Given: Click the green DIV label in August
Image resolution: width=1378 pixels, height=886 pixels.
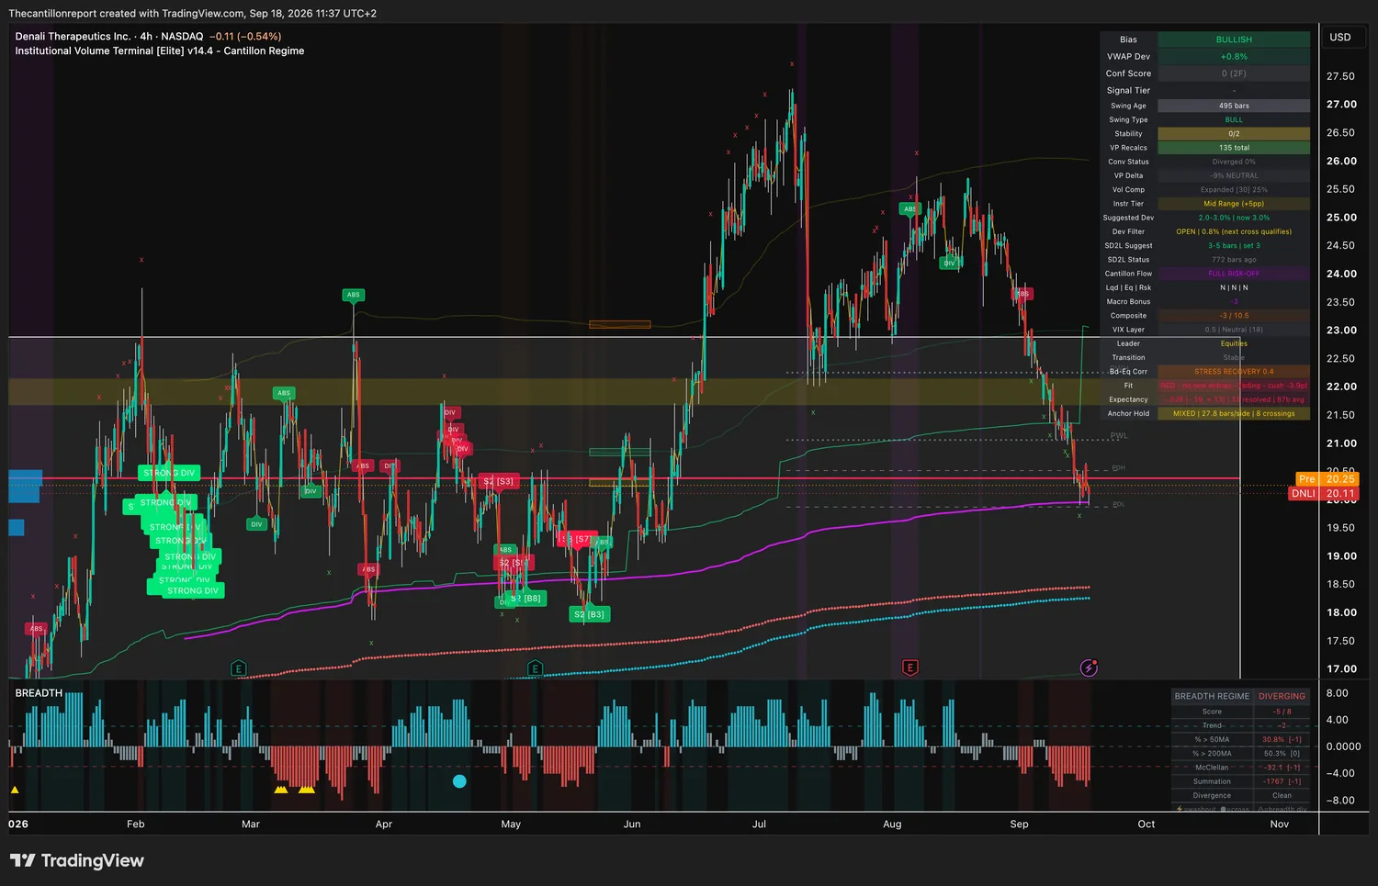Looking at the screenshot, I should (x=949, y=264).
